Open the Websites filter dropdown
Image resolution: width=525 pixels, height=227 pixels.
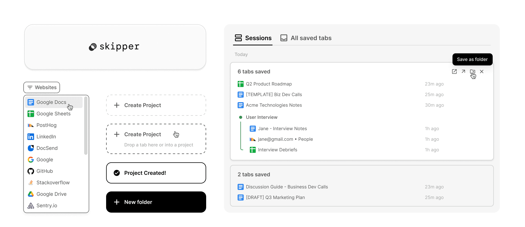click(42, 87)
